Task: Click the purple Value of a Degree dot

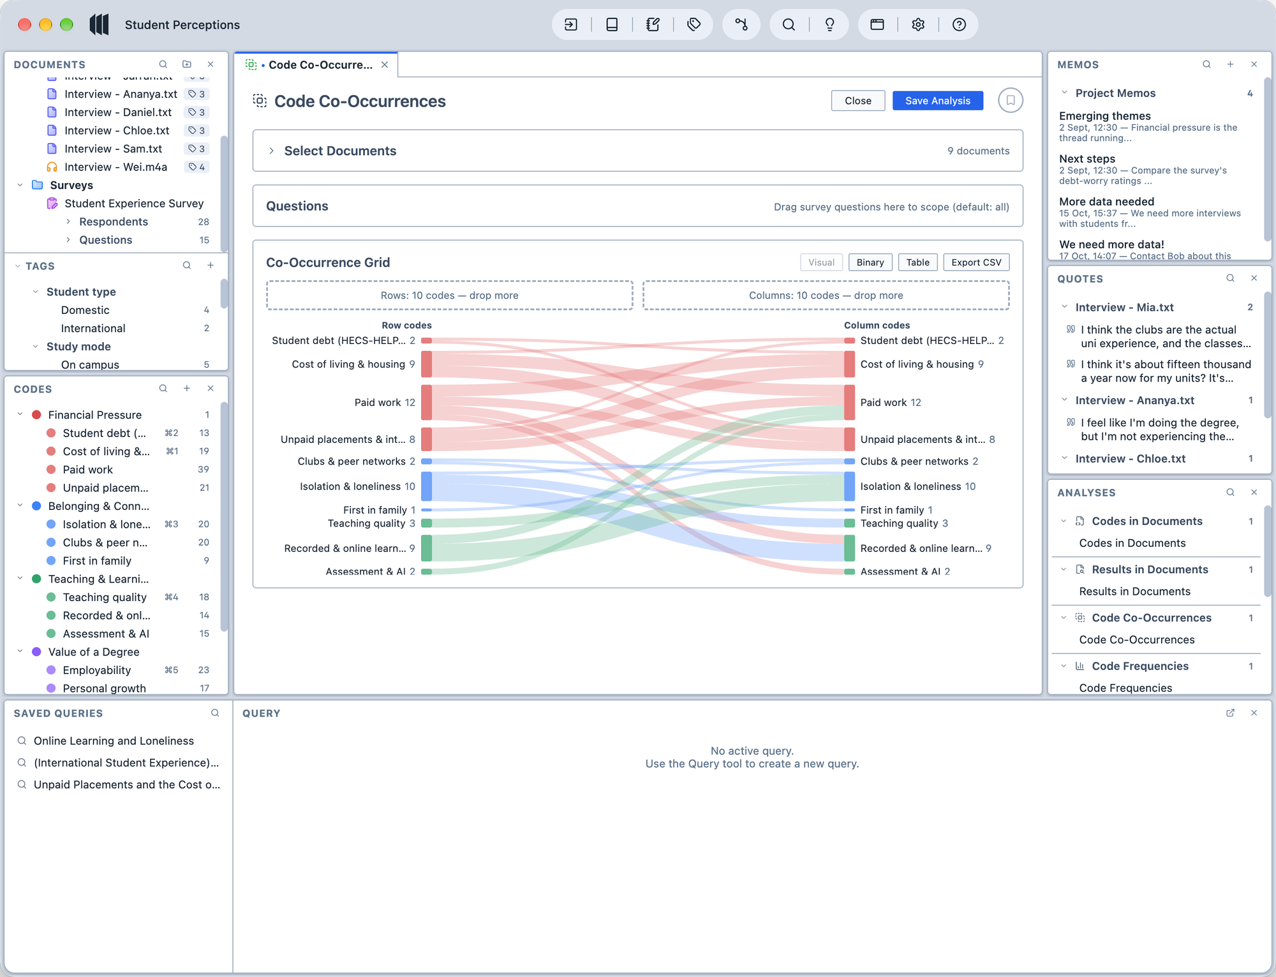Action: pyautogui.click(x=36, y=652)
